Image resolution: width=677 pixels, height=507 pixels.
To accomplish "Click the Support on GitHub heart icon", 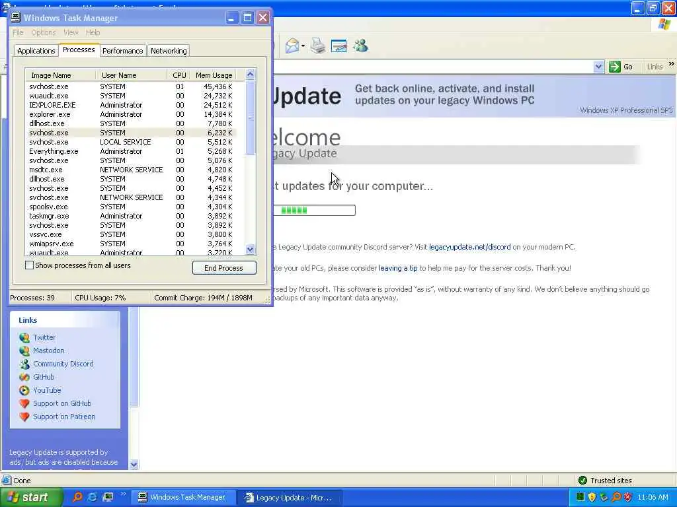I will point(24,403).
